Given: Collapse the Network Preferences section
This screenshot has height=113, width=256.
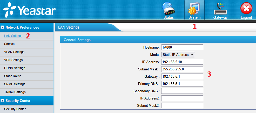Looking at the screenshot, I should (x=3, y=27).
